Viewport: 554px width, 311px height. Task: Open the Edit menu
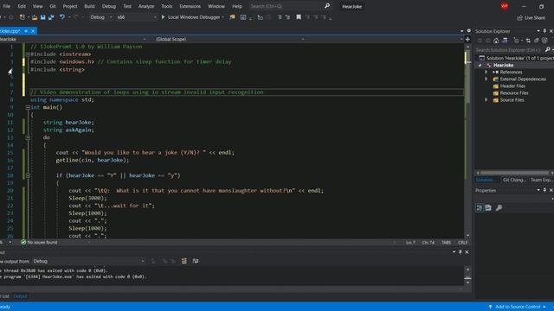pyautogui.click(x=22, y=6)
